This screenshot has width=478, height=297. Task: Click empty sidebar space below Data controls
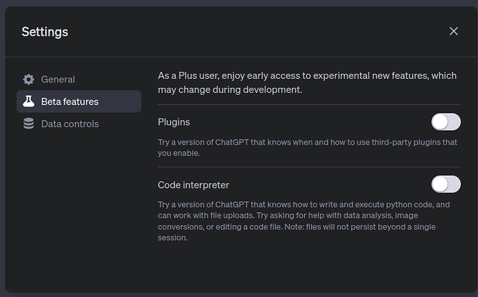tap(78, 208)
